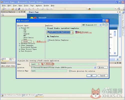Click the Save All toolbar icon
The width and height of the screenshot is (125, 100).
tap(19, 9)
